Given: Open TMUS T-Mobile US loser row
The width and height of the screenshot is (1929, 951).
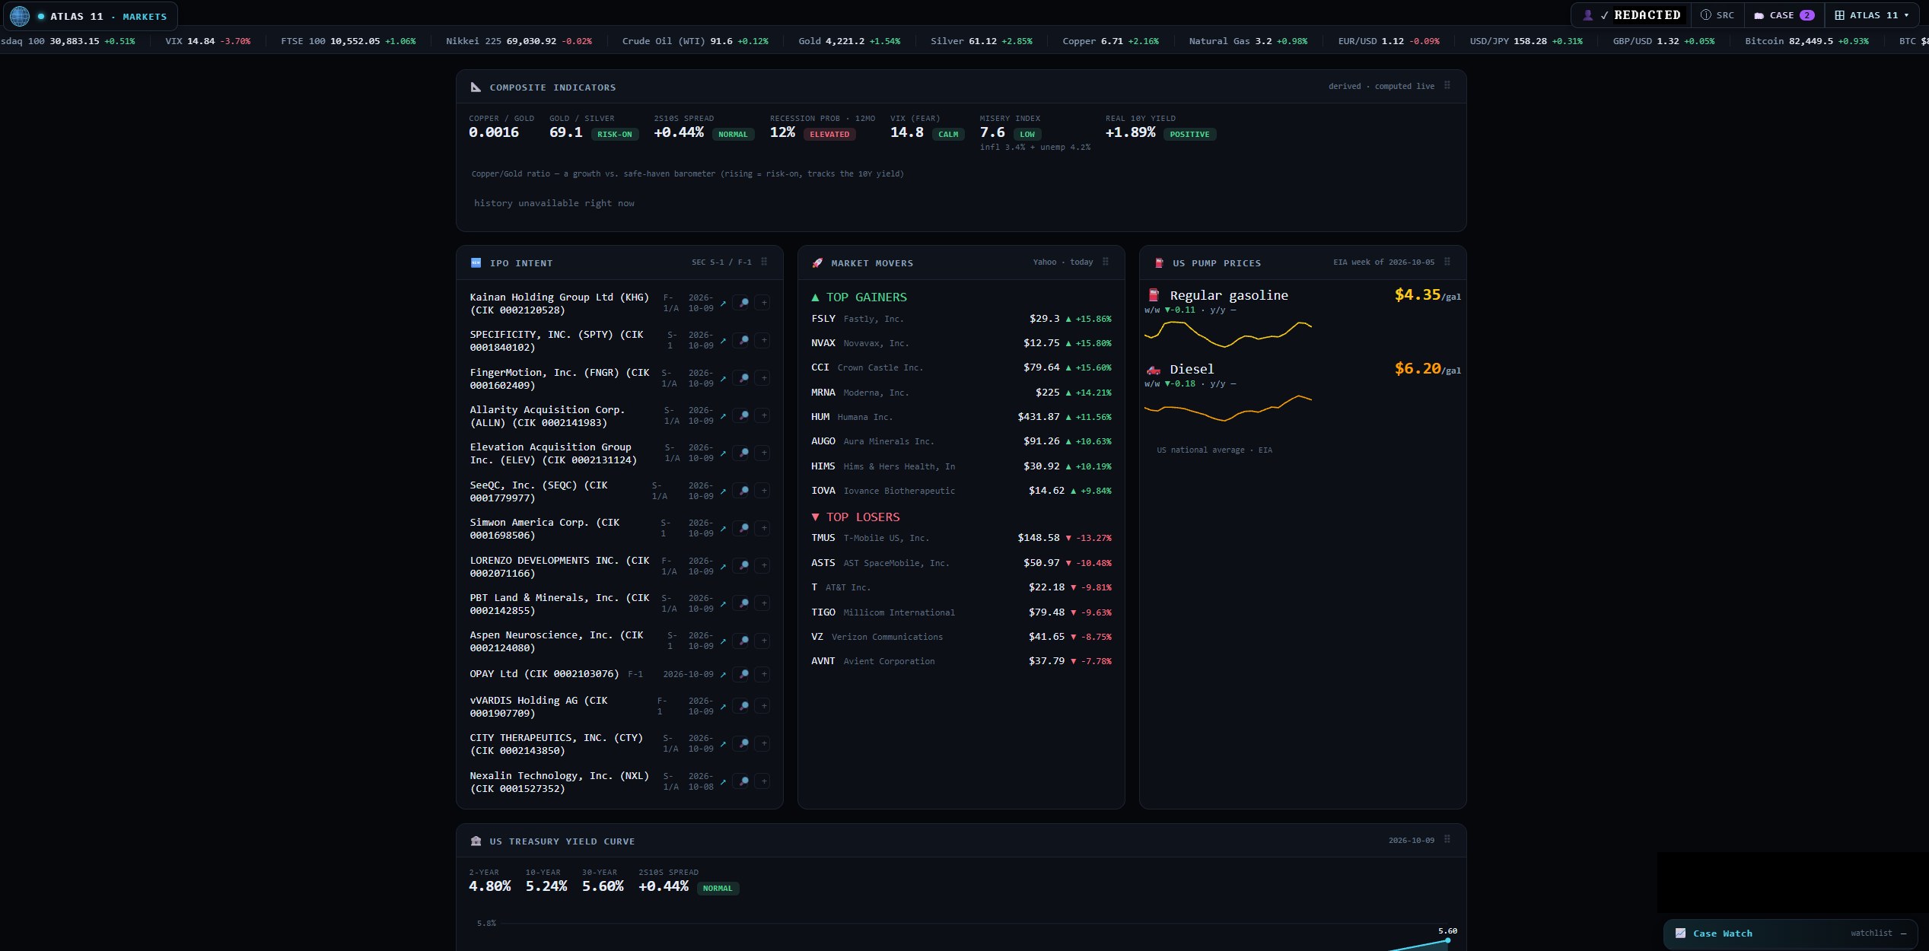Looking at the screenshot, I should [961, 538].
